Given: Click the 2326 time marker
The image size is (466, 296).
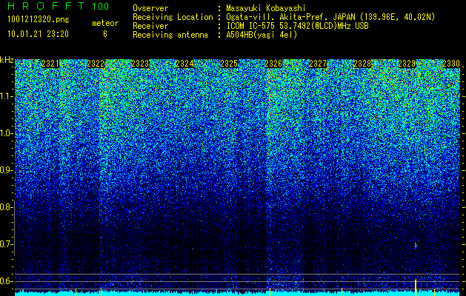Looking at the screenshot, I should [273, 64].
